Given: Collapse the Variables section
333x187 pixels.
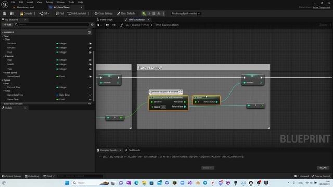Looking at the screenshot, I should point(2,32).
